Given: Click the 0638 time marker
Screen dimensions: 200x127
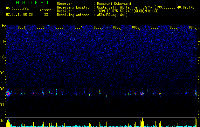Looking at the screenshot, I should click(x=155, y=27).
